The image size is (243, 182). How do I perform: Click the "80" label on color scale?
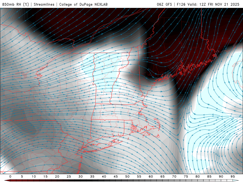click(197, 177)
